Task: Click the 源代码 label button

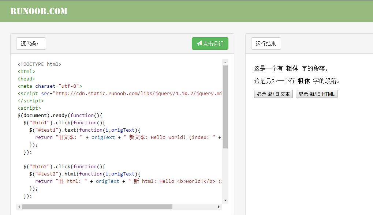Action: coord(31,44)
